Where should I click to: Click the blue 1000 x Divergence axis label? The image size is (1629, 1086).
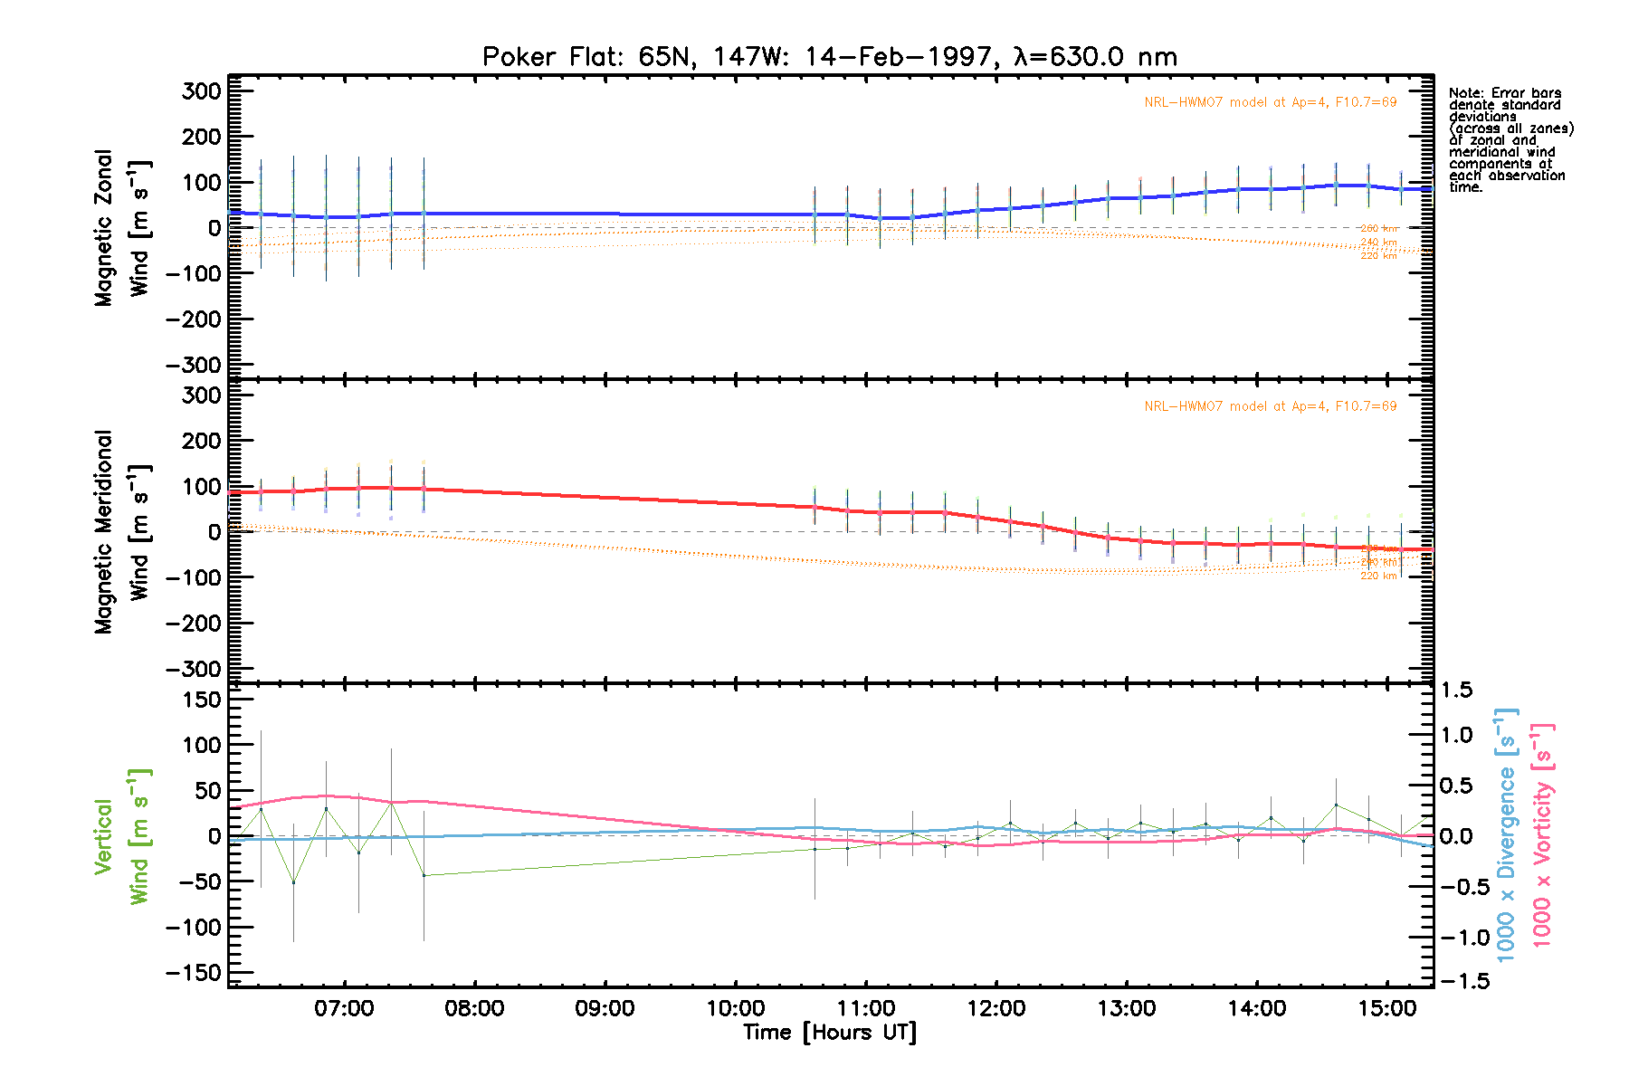pyautogui.click(x=1506, y=834)
